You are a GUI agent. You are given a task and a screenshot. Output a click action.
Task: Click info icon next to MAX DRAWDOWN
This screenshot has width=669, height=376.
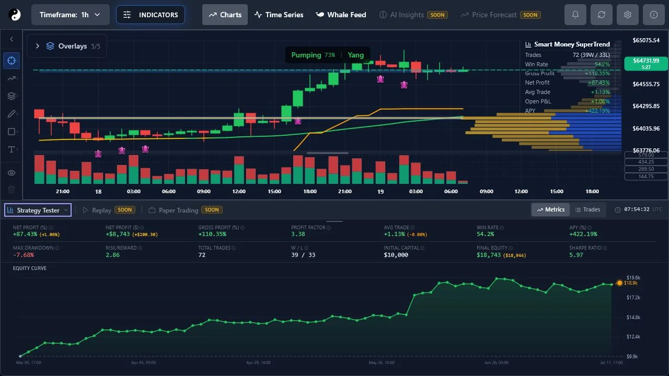coord(57,248)
